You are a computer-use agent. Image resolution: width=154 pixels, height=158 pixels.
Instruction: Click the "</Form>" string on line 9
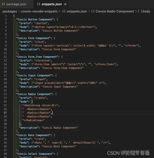click(131, 46)
